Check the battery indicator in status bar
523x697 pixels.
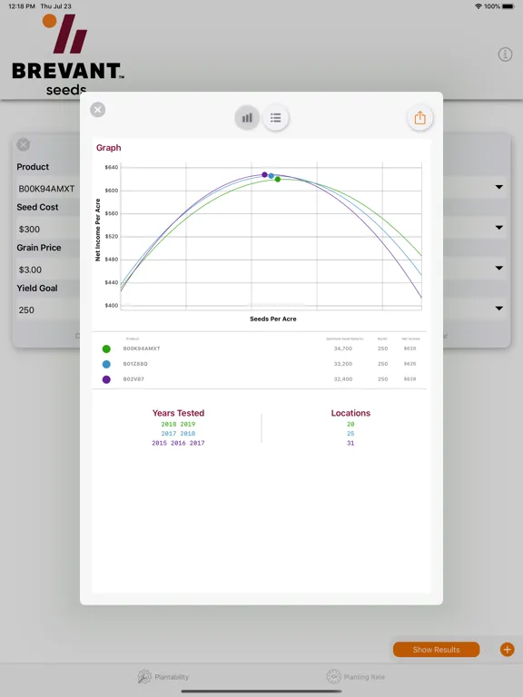tap(508, 6)
